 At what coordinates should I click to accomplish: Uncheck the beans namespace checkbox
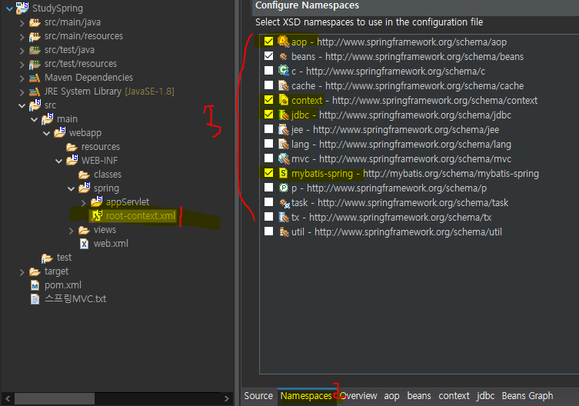tap(268, 56)
